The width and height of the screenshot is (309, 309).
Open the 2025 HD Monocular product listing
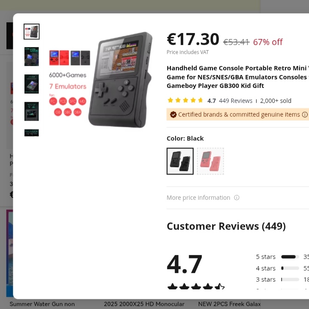[x=144, y=304]
